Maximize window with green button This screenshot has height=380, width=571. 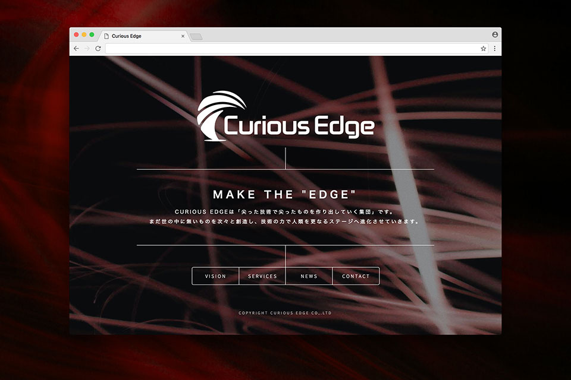pos(92,34)
